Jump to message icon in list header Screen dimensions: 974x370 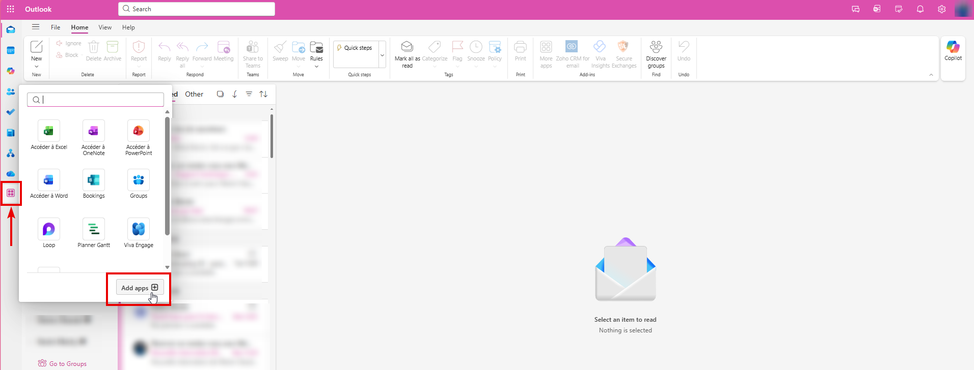234,94
